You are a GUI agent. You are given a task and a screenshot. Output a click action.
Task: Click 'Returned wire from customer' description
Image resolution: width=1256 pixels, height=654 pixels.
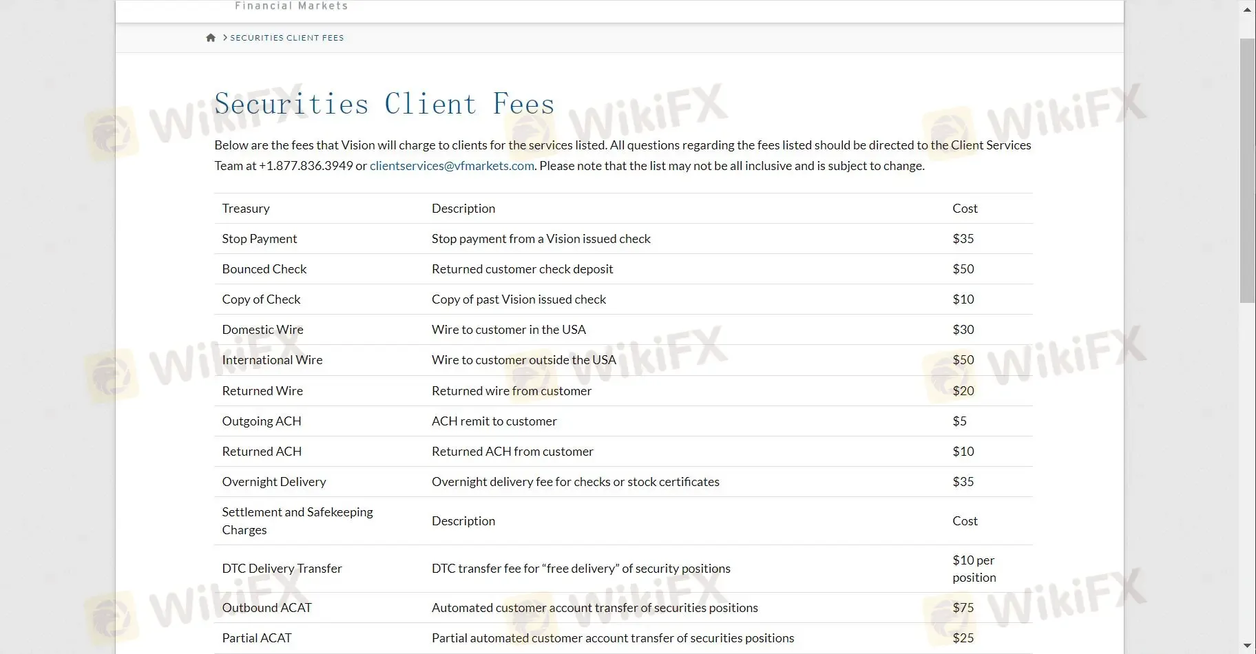[x=512, y=391]
